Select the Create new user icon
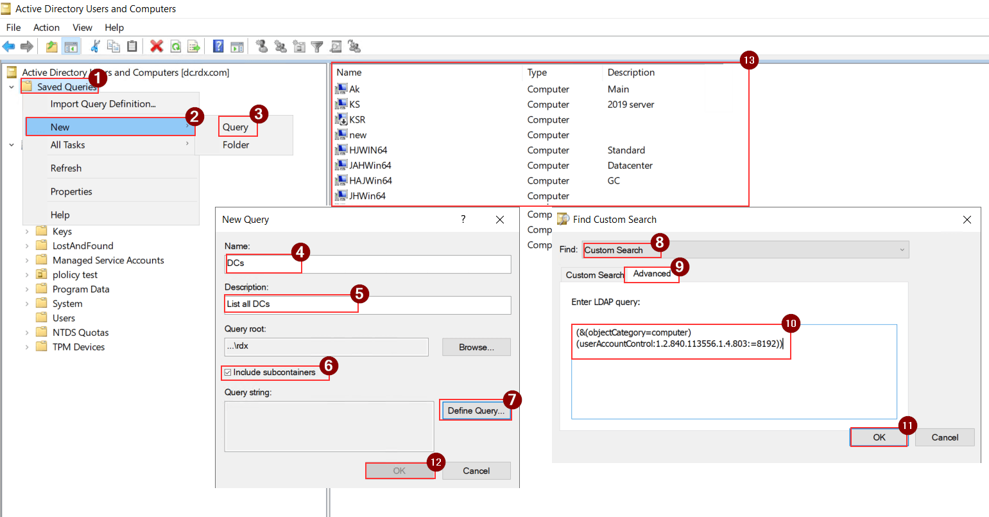 (x=262, y=46)
